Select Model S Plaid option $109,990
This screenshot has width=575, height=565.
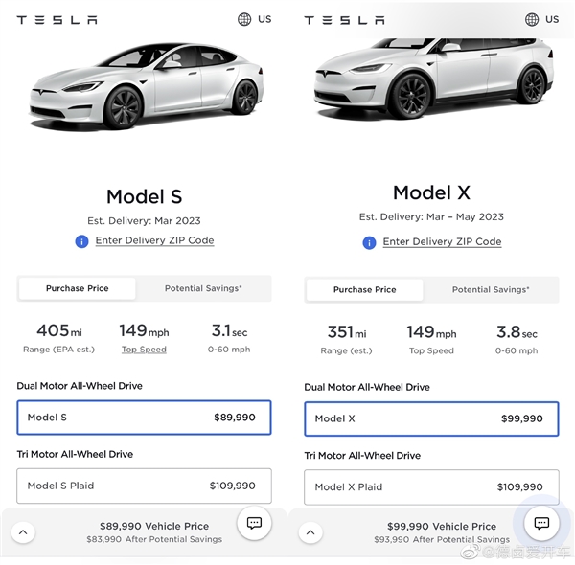[144, 486]
